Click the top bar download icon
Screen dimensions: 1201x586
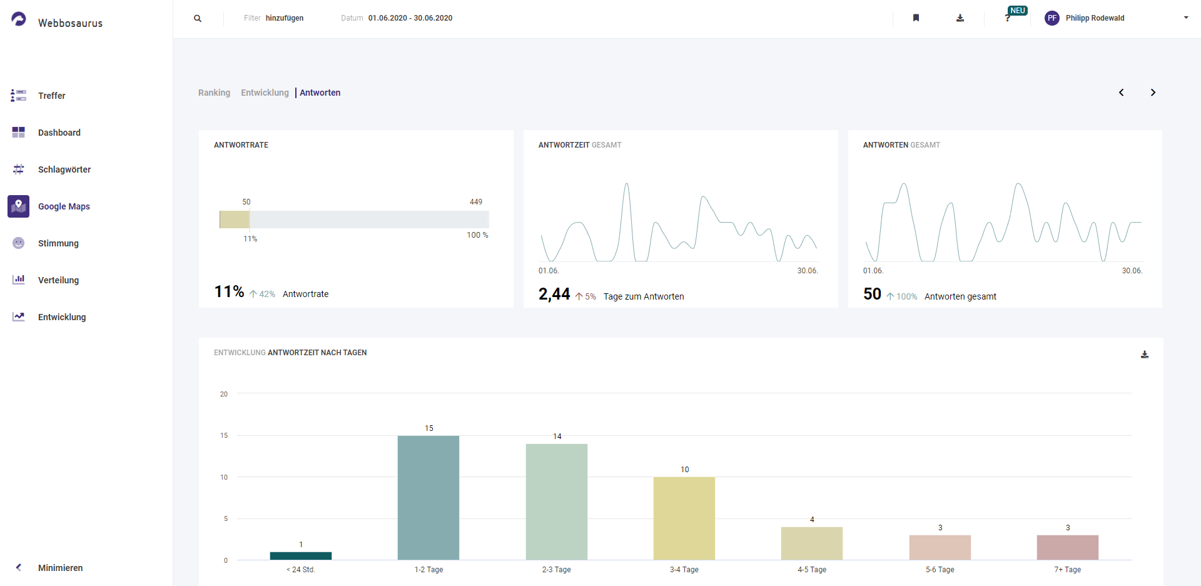(x=960, y=18)
